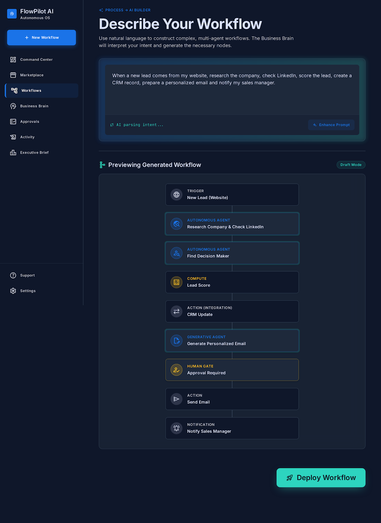Click the Workflows diagram icon in sidebar
Screen dimensions: 381x523
pos(14,91)
